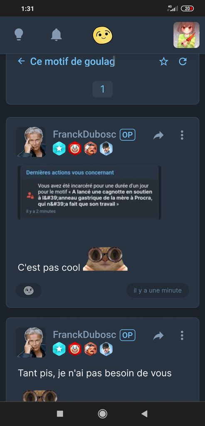The width and height of the screenshot is (205, 426).
Task: Tap clown badge on first post
Action: [x=75, y=149]
